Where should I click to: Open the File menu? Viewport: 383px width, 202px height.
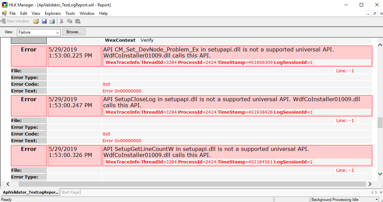(x=12, y=13)
